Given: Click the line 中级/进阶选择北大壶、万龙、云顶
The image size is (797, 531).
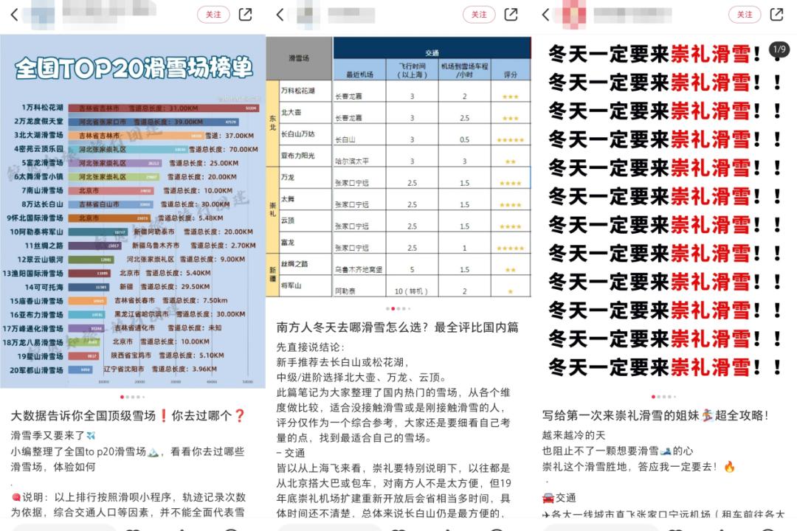Looking at the screenshot, I should (x=362, y=378).
